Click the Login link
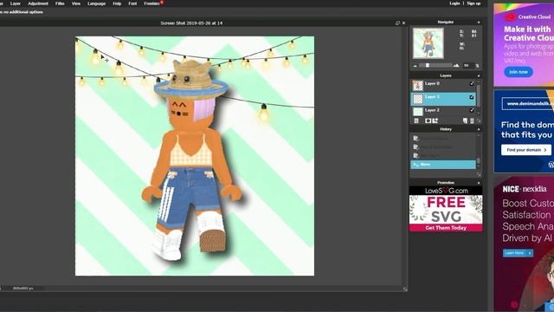 pyautogui.click(x=454, y=3)
